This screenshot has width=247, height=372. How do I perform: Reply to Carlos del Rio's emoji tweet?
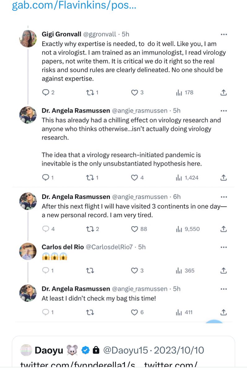(45, 271)
